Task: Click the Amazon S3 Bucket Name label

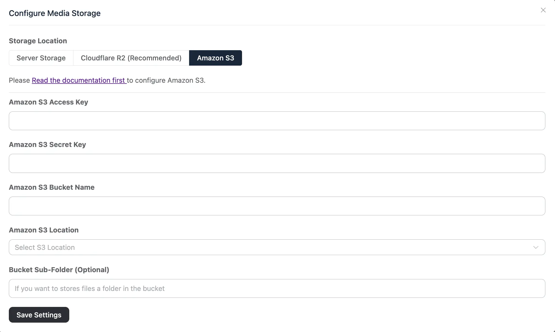Action: 52,187
